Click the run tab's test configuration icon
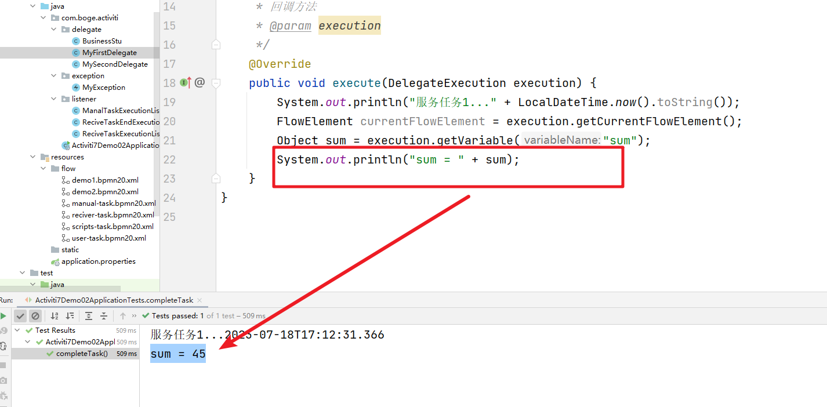 click(x=28, y=300)
